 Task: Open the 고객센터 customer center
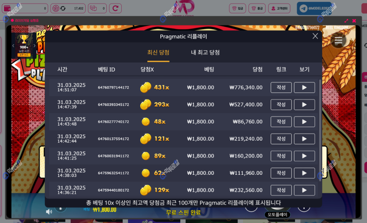click(x=279, y=8)
